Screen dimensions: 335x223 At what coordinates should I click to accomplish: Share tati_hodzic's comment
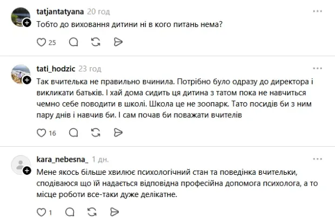click(x=117, y=132)
